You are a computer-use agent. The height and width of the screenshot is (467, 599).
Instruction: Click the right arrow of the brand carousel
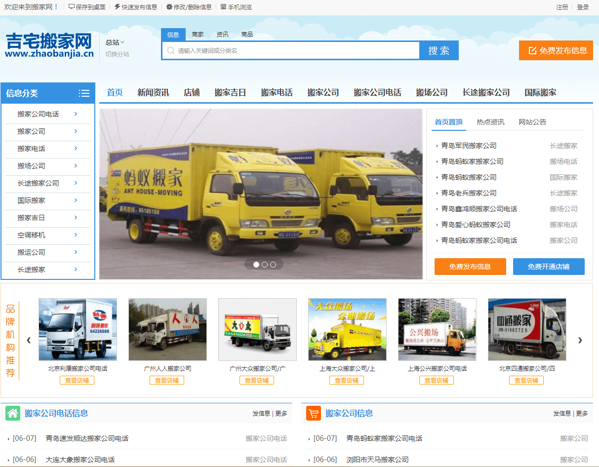(580, 341)
